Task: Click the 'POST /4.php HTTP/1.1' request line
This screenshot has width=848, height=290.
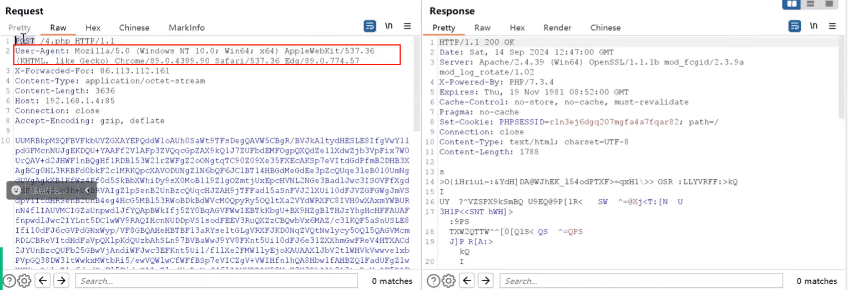Action: coord(65,41)
